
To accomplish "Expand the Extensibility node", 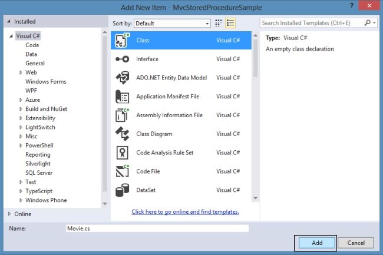I will [21, 118].
